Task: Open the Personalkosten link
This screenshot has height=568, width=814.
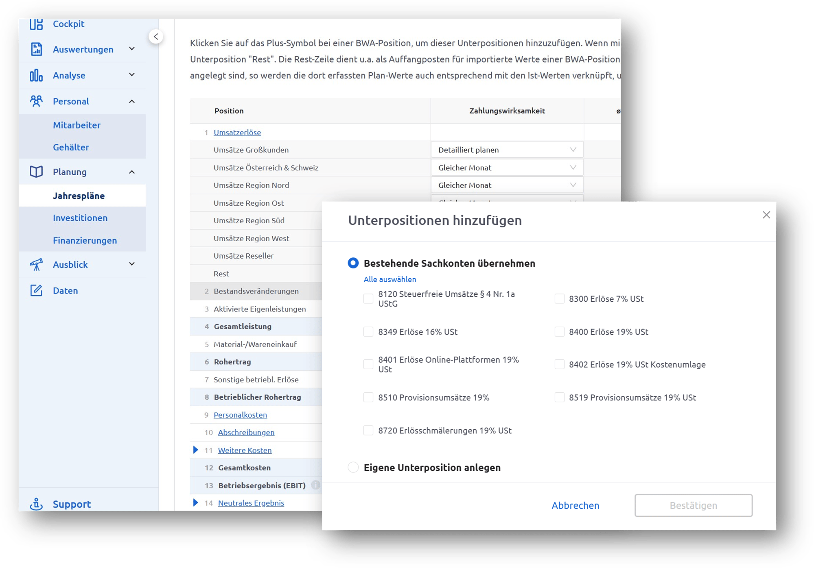Action: [x=240, y=415]
